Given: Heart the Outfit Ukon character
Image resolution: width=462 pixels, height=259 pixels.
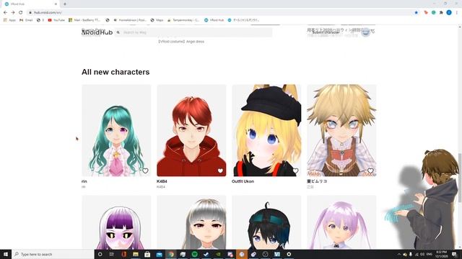Looking at the screenshot, I should [x=295, y=171].
